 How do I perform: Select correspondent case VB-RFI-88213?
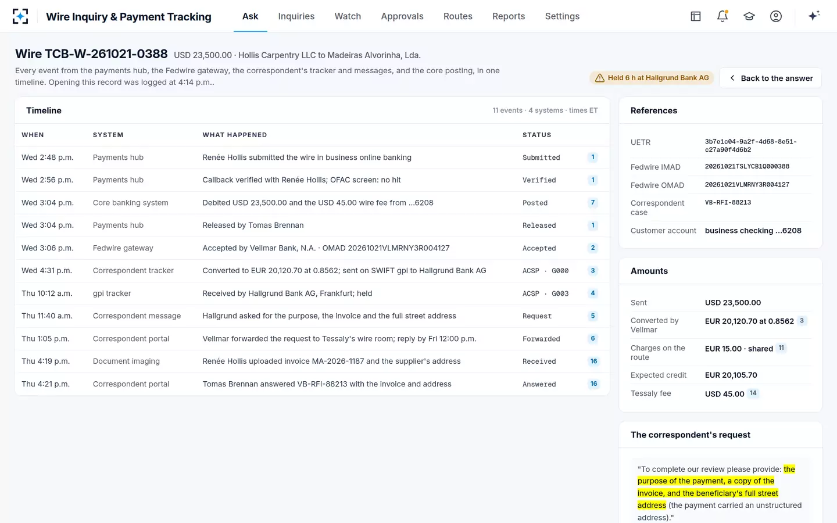click(728, 203)
